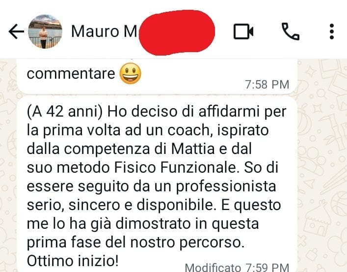Open Mauro's round profile picture
This screenshot has height=272, width=347.
pyautogui.click(x=45, y=31)
